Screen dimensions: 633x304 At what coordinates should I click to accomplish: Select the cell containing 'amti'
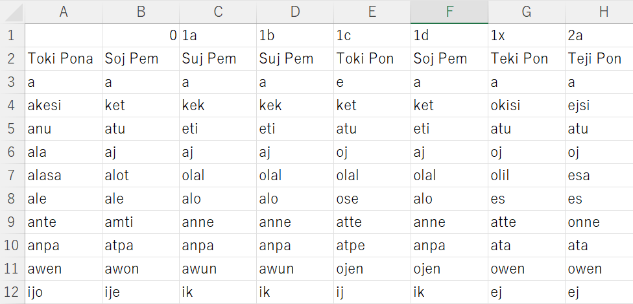click(141, 222)
